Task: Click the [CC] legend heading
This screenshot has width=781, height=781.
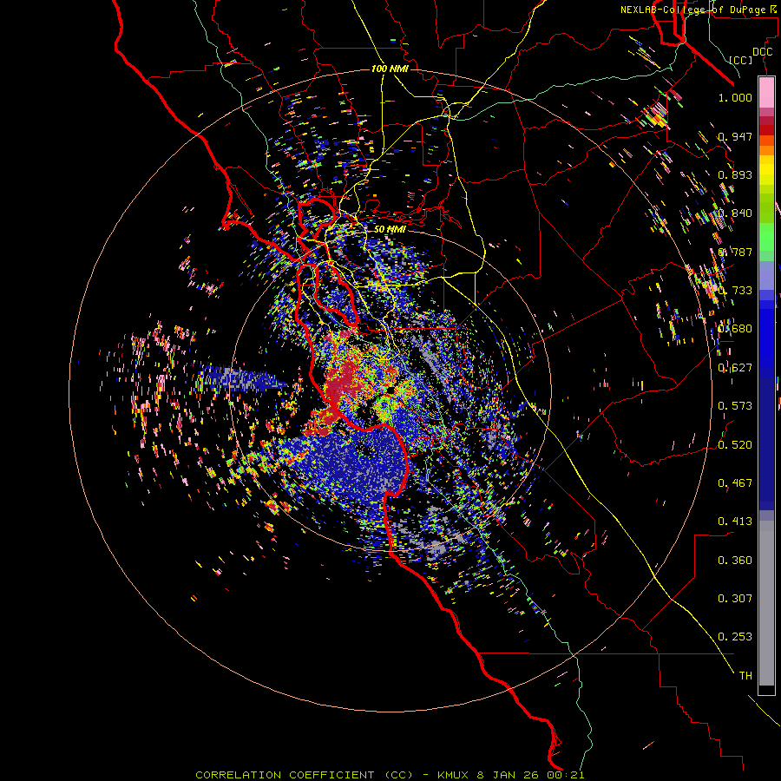Action: (741, 60)
